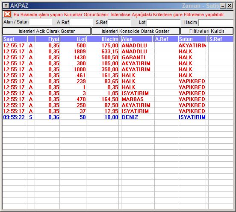Click the ILot column header

(x=73, y=39)
